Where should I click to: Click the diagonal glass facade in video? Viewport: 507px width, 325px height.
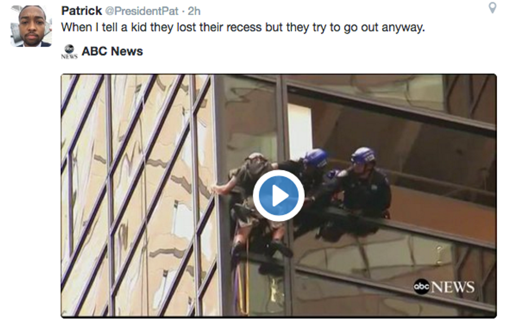138,195
